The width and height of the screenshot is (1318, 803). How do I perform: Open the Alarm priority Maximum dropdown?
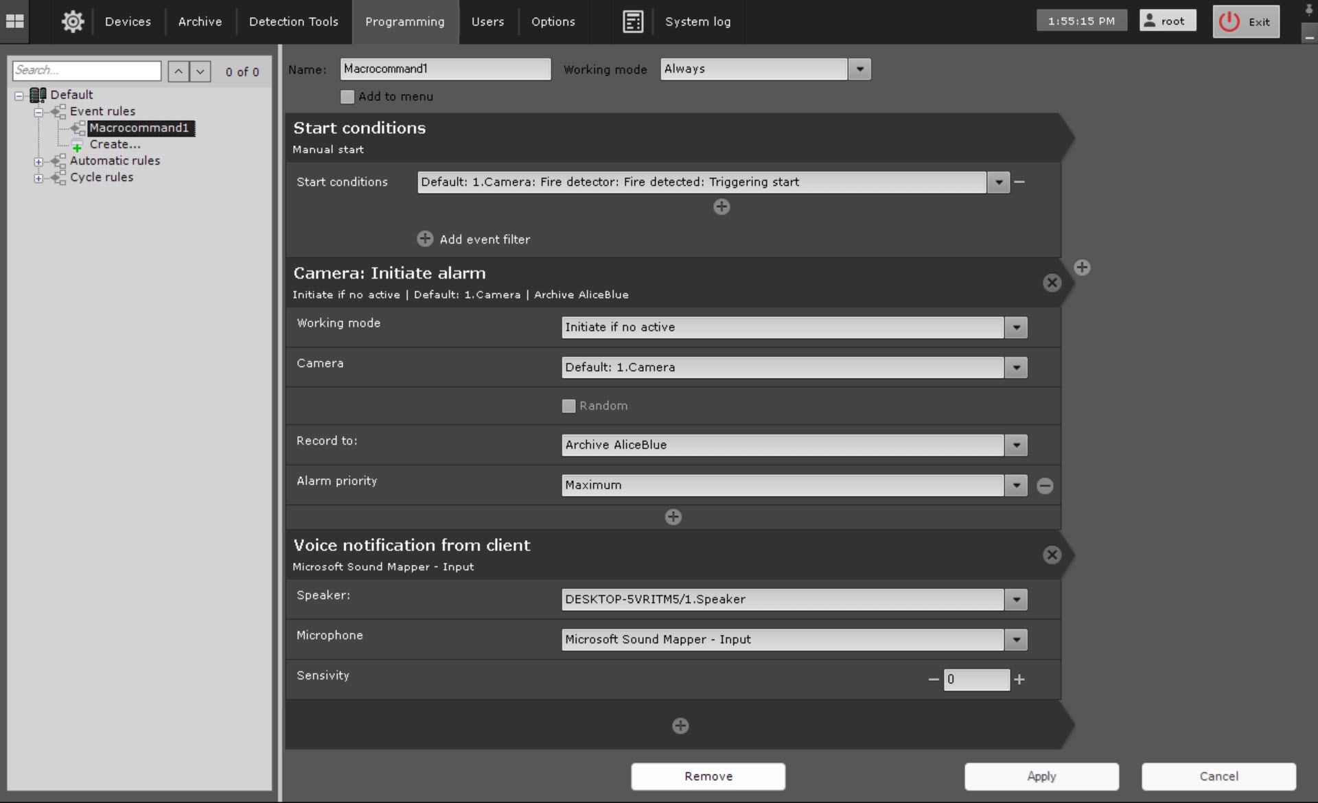[1016, 485]
